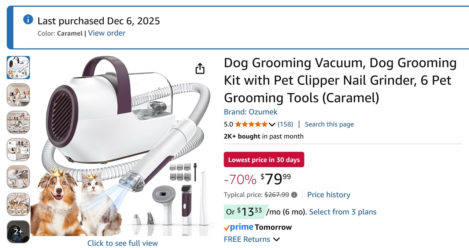Open the View order link
This screenshot has width=469, height=248.
coord(107,33)
